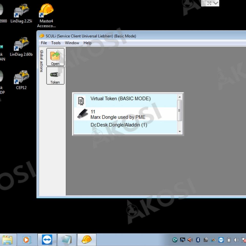The width and height of the screenshot is (246, 246).
Task: Select the DcDesk Dongle/Aladdin (1) entry
Action: click(x=125, y=127)
